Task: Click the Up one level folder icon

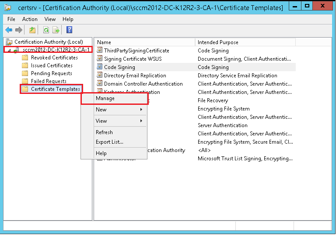Action: click(x=32, y=30)
